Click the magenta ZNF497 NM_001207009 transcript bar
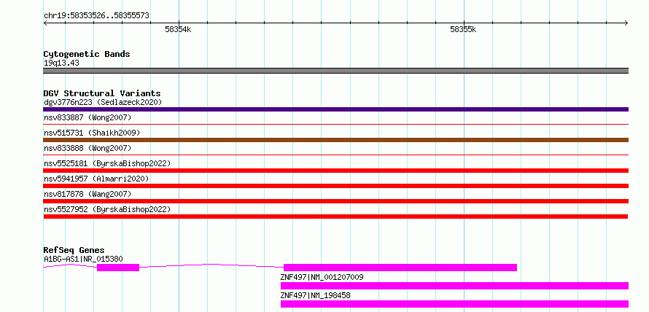 tap(454, 286)
